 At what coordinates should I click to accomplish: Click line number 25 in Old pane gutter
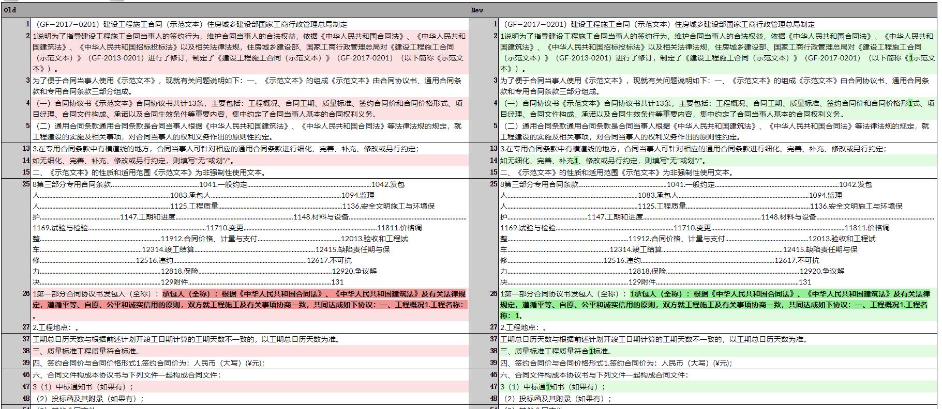point(26,184)
